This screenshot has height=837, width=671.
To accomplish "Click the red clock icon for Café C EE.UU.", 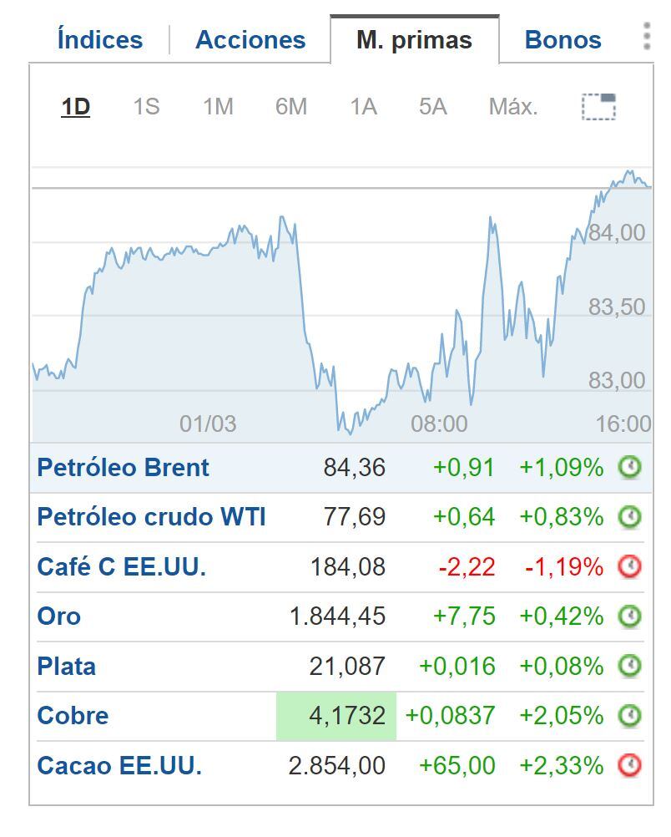I will pos(630,566).
